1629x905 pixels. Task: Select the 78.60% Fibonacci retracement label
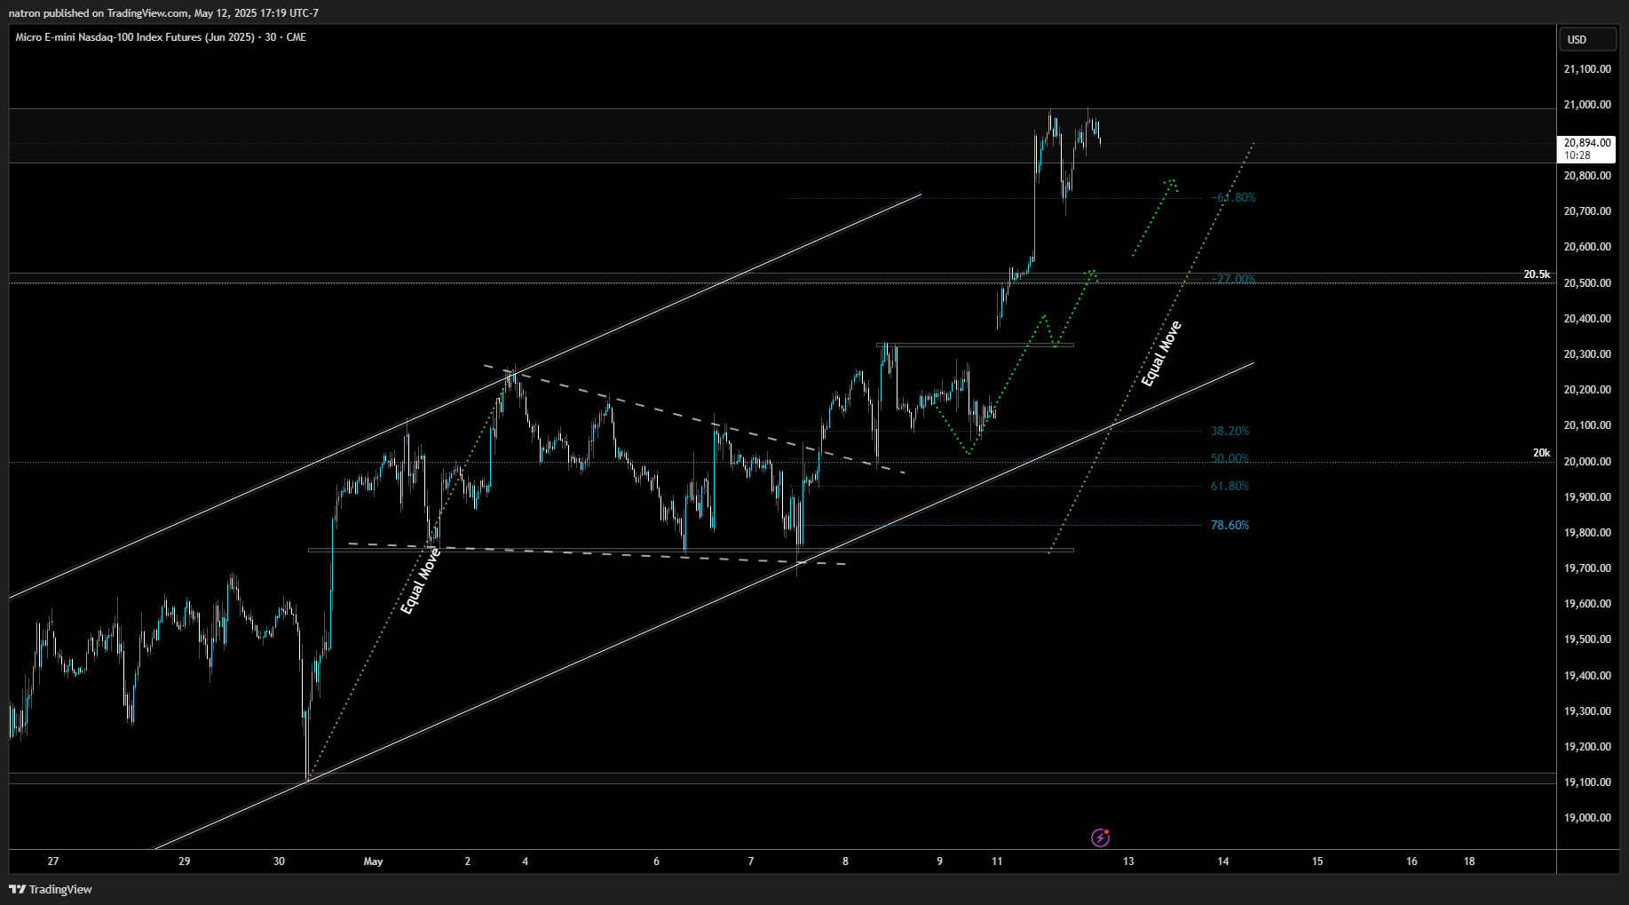(1230, 526)
